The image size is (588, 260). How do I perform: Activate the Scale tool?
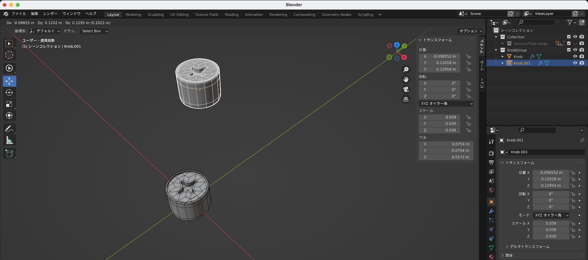[x=9, y=104]
